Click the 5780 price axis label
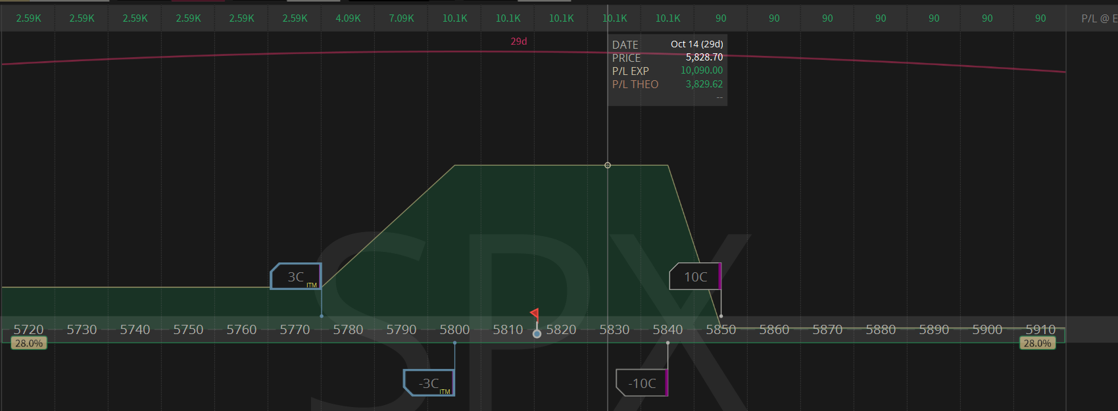 pyautogui.click(x=348, y=329)
